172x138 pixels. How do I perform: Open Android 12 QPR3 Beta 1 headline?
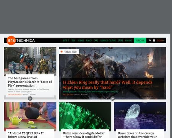point(26,135)
